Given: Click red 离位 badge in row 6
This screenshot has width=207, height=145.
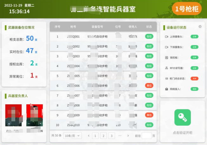Looking at the screenshot, I should [149, 86].
